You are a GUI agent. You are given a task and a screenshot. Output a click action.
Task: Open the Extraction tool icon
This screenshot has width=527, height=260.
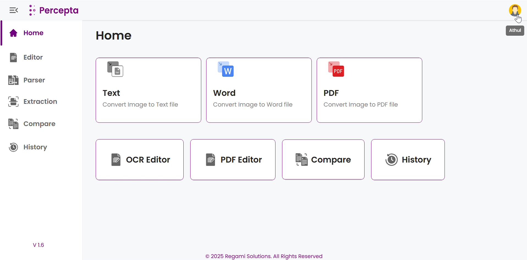pyautogui.click(x=13, y=101)
